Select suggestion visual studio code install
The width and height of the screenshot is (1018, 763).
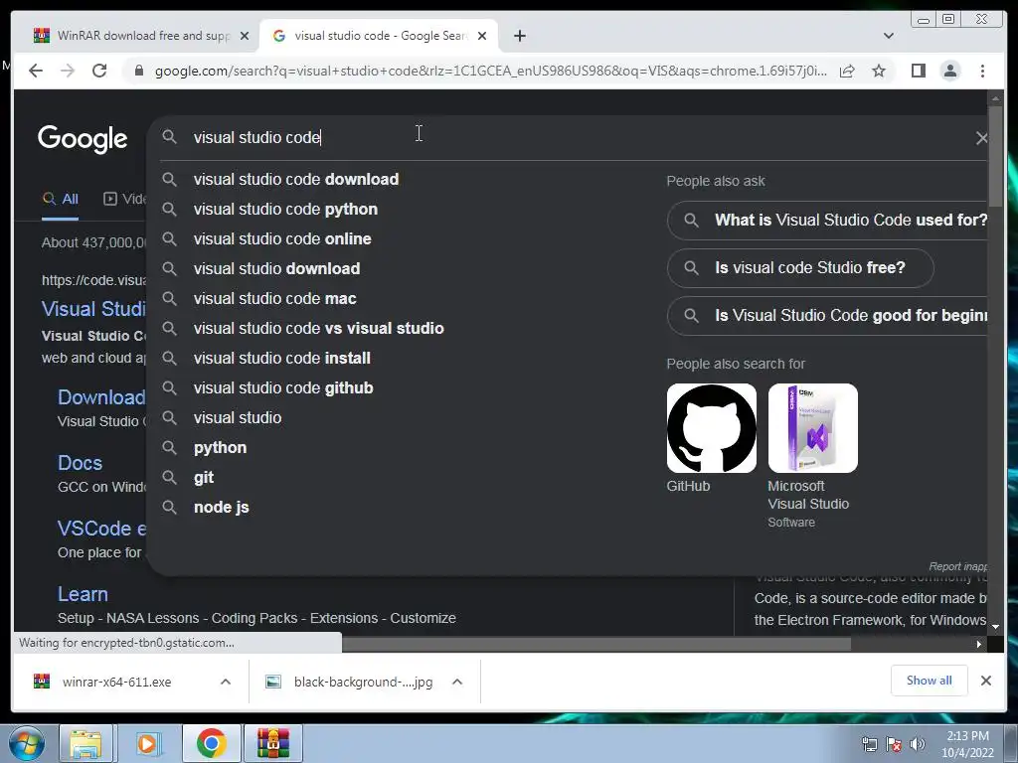pyautogui.click(x=281, y=358)
